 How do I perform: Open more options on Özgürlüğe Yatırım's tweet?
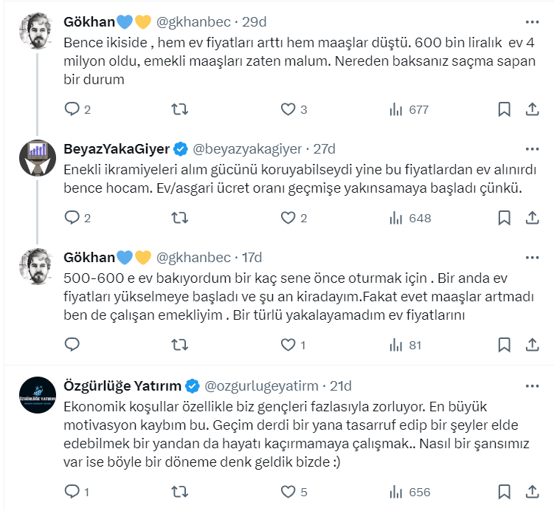pyautogui.click(x=531, y=385)
